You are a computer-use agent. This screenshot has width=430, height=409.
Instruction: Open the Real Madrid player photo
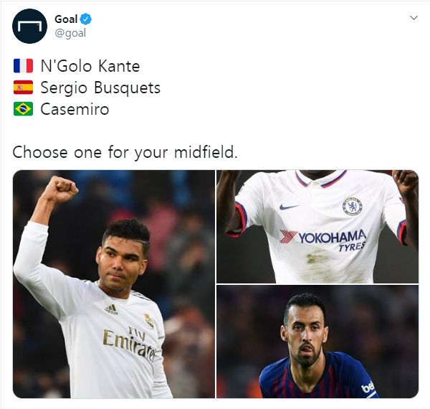point(114,284)
